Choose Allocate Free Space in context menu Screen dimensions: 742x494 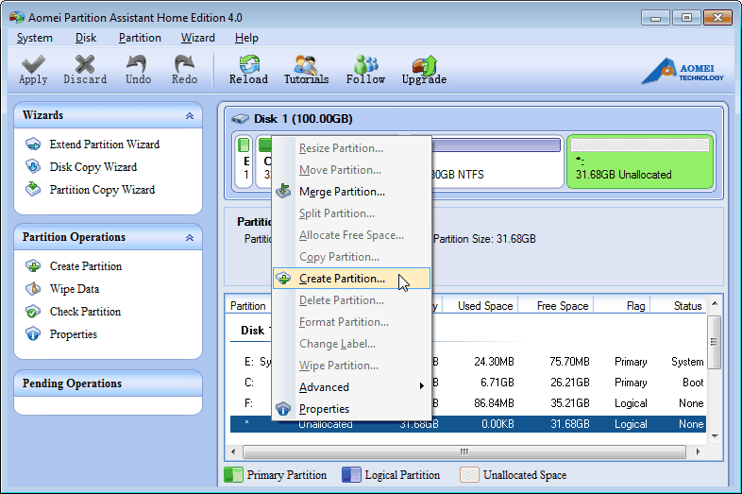[351, 235]
